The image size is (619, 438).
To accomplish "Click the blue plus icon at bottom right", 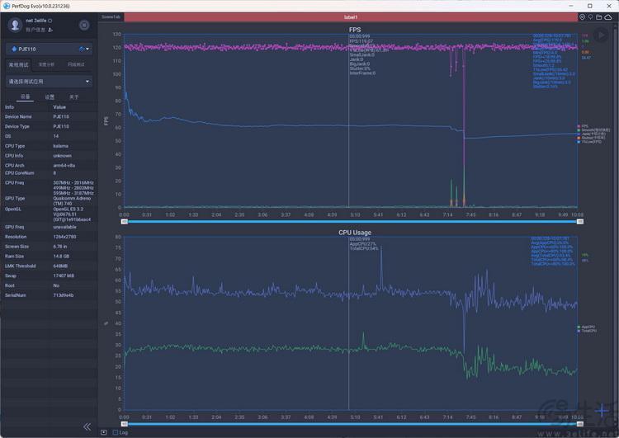I will pyautogui.click(x=602, y=411).
